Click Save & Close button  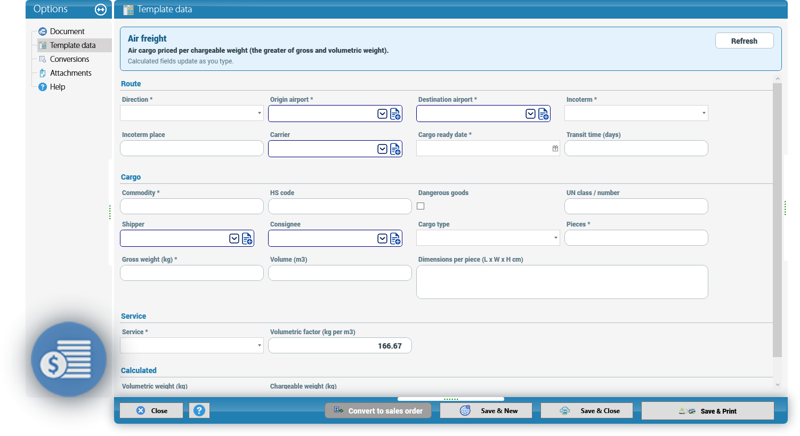pos(587,410)
